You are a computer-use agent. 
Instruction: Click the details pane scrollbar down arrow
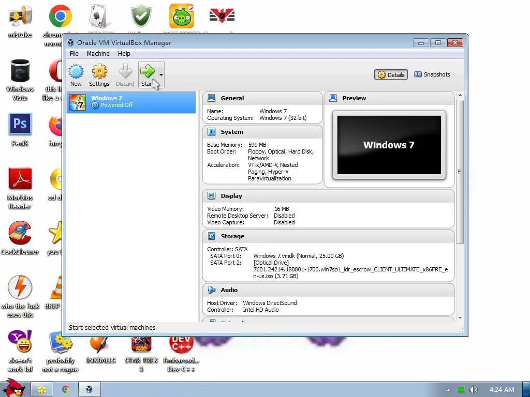pos(460,318)
